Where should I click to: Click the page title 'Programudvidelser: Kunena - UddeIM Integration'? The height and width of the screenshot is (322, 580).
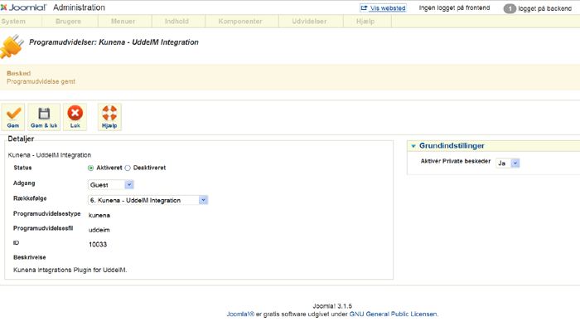coord(114,42)
